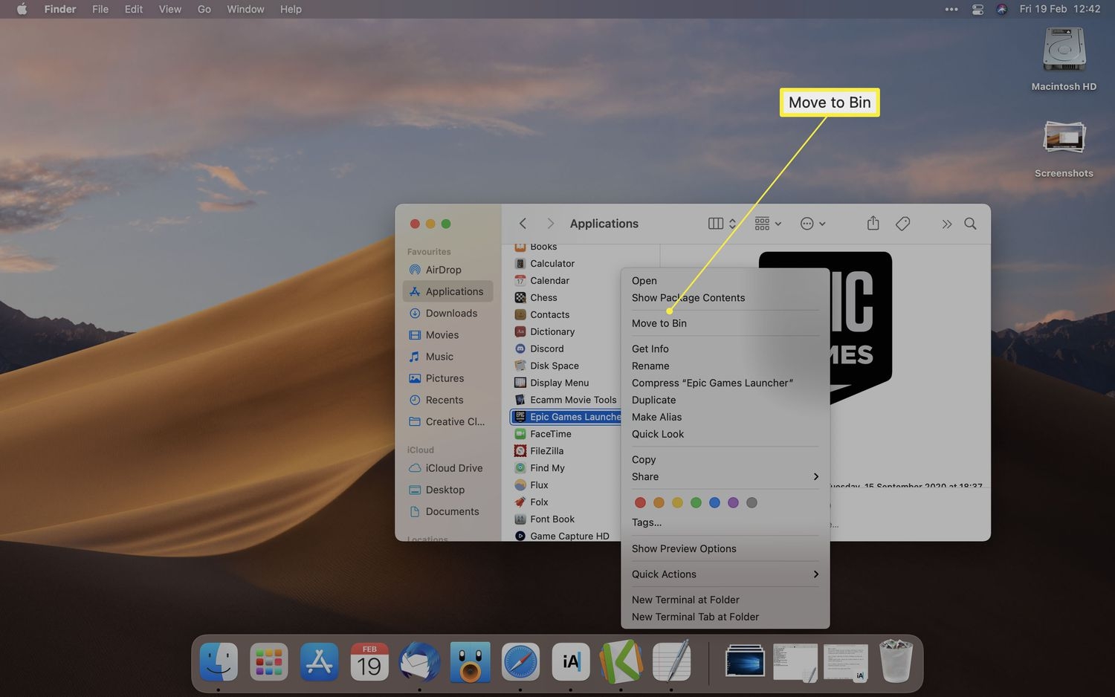Launch App Store from the Dock
Viewport: 1115px width, 697px height.
point(319,662)
